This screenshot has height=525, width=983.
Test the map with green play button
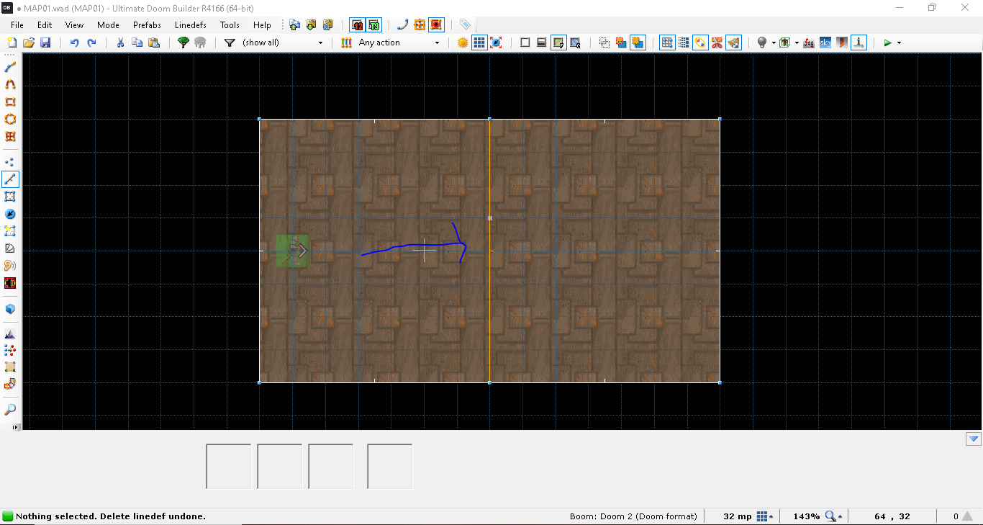pos(887,42)
